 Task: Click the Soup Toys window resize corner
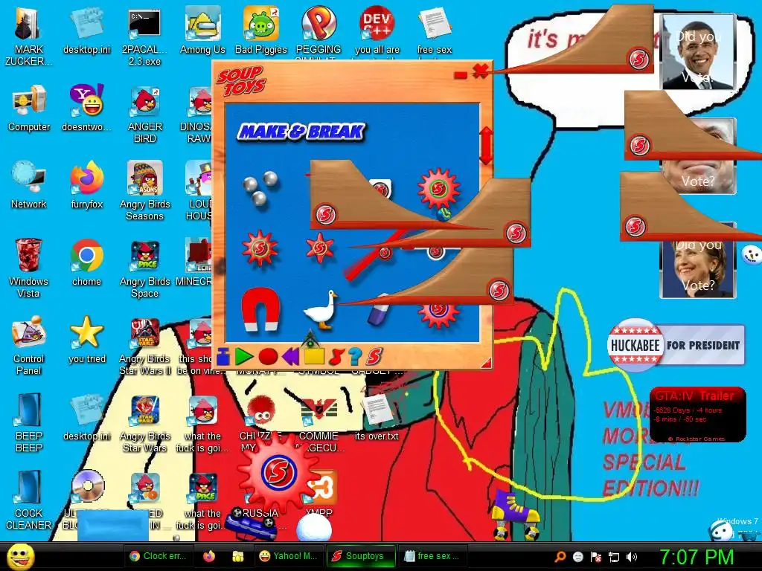(486, 363)
